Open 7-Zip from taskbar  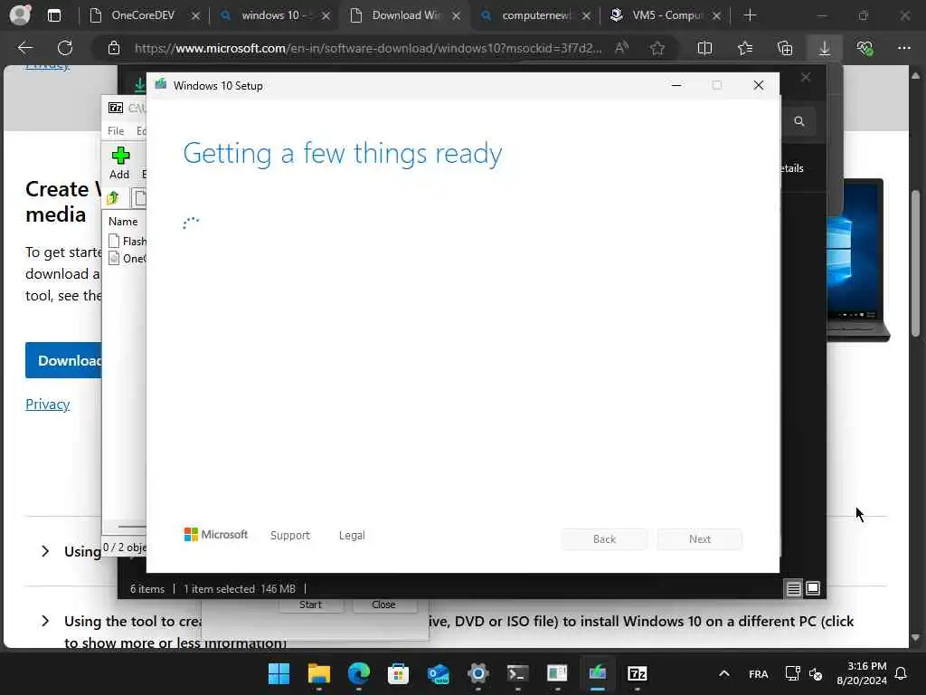click(x=638, y=673)
